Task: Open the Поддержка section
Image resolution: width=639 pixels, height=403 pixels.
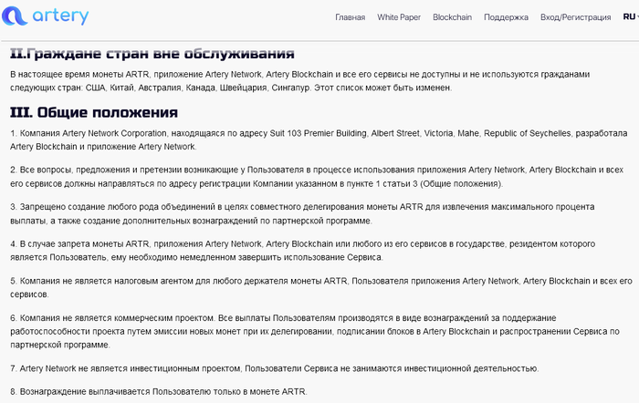Action: pos(506,17)
